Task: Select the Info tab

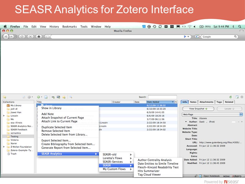Action: 185,102
